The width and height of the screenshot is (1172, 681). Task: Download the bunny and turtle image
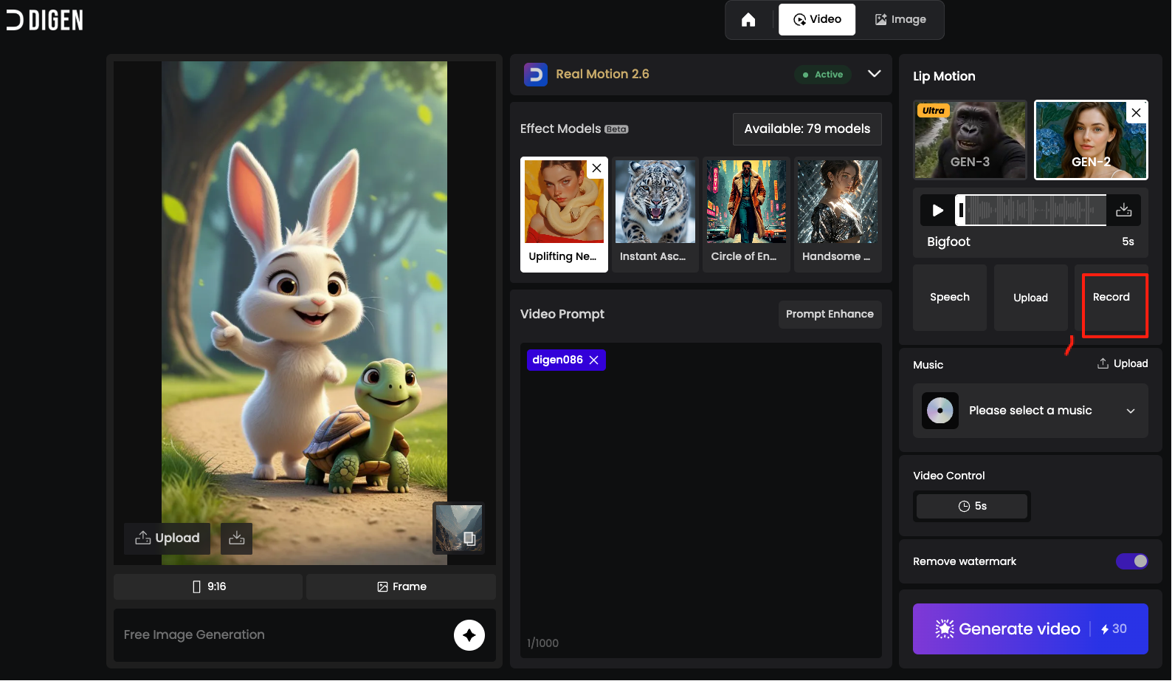236,538
